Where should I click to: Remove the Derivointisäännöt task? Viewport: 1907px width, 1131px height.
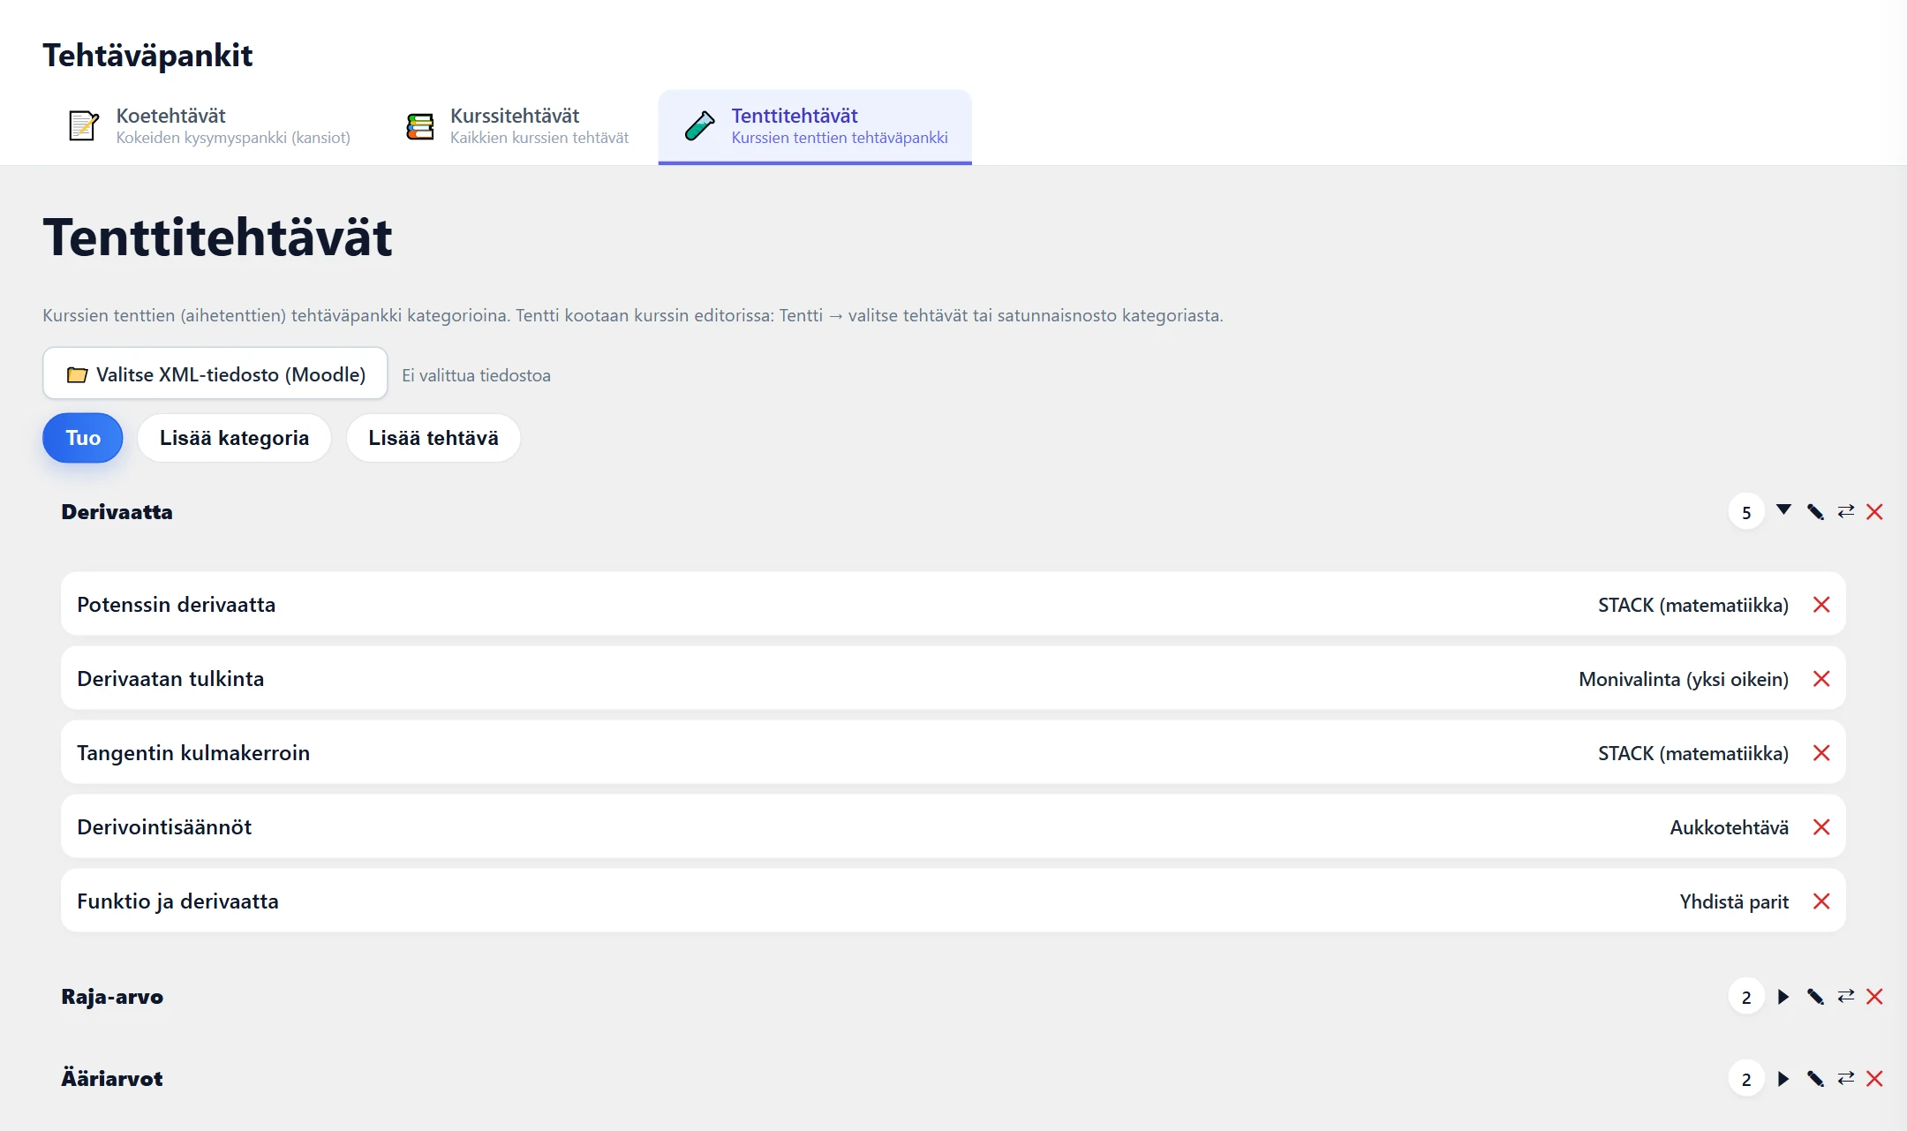tap(1821, 827)
